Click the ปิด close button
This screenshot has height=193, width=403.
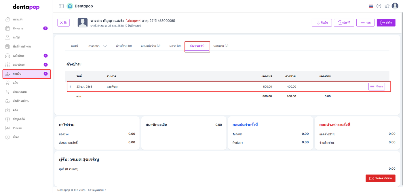[64, 23]
